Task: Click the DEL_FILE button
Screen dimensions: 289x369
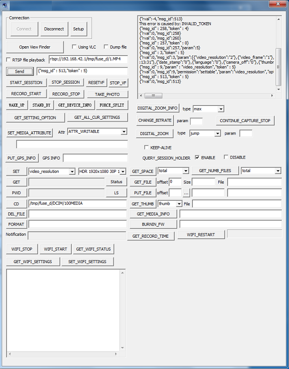Action: (x=16, y=214)
